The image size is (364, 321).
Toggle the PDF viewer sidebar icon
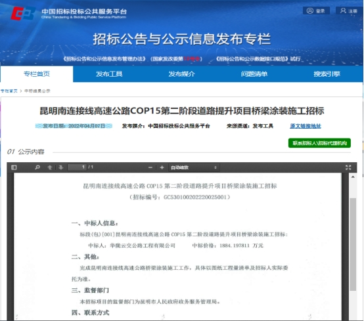pyautogui.click(x=14, y=167)
